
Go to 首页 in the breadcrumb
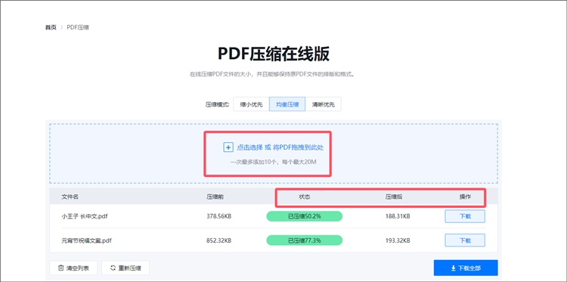click(51, 27)
